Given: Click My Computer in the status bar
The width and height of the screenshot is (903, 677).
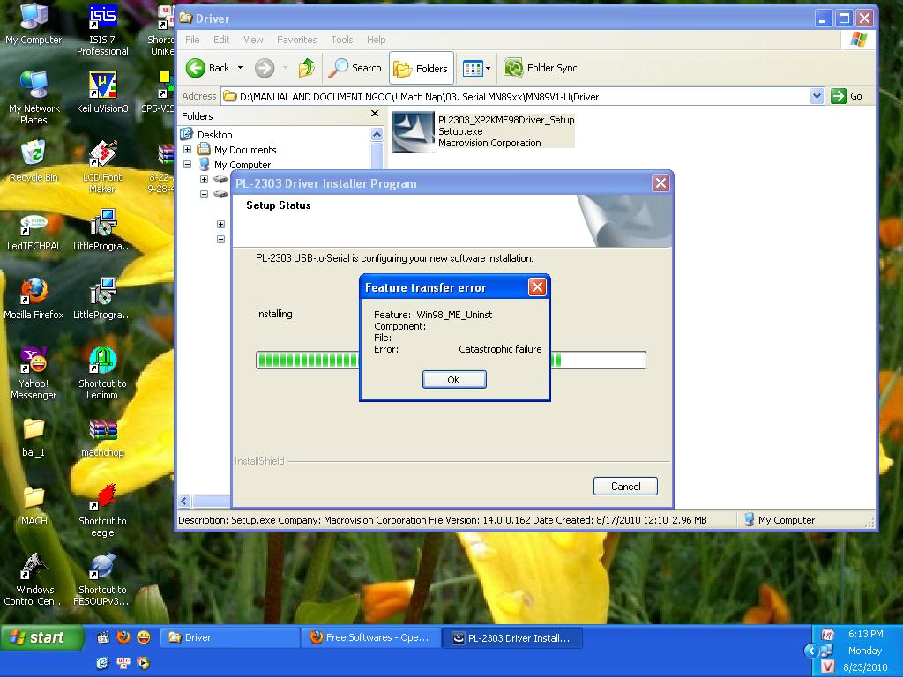Looking at the screenshot, I should tap(780, 520).
